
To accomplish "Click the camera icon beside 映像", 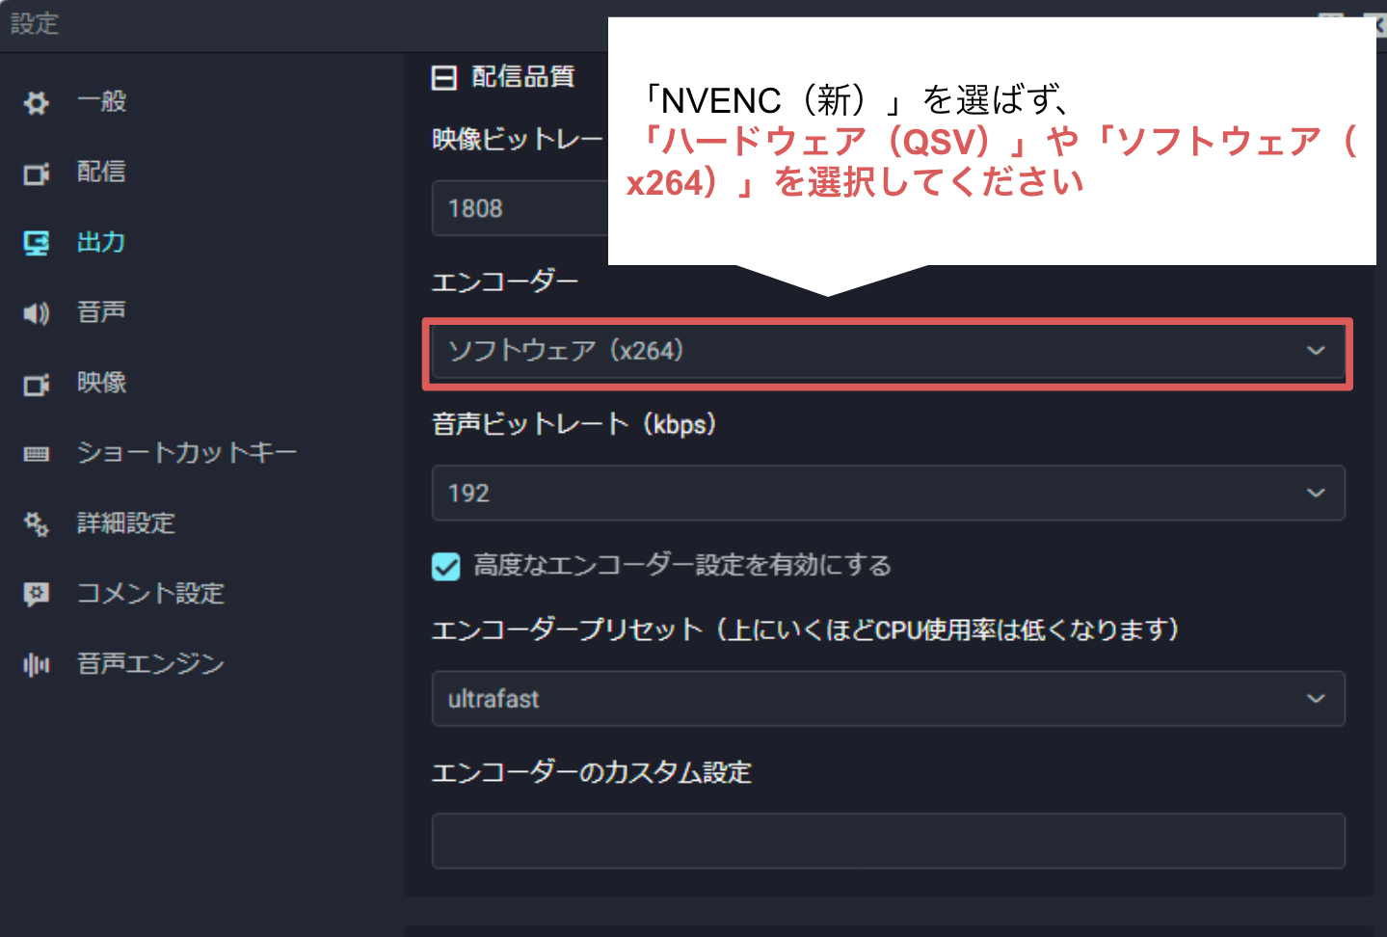I will click(37, 385).
